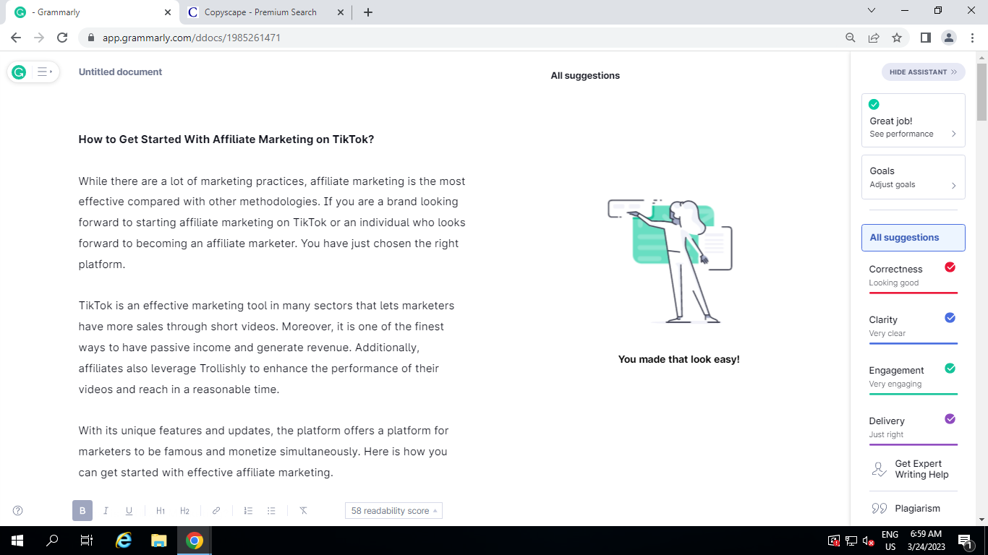Open a new browser tab
Viewport: 988px width, 555px height.
368,12
